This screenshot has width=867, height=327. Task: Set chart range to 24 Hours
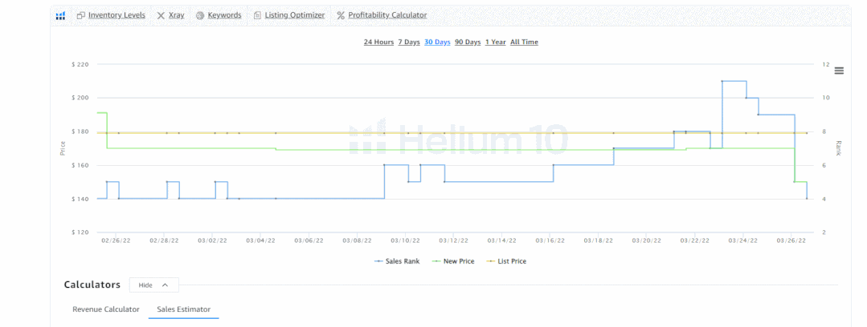[378, 42]
